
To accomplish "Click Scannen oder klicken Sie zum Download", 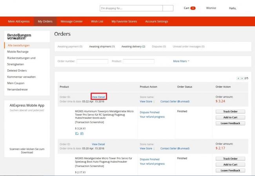I will click(27, 151).
